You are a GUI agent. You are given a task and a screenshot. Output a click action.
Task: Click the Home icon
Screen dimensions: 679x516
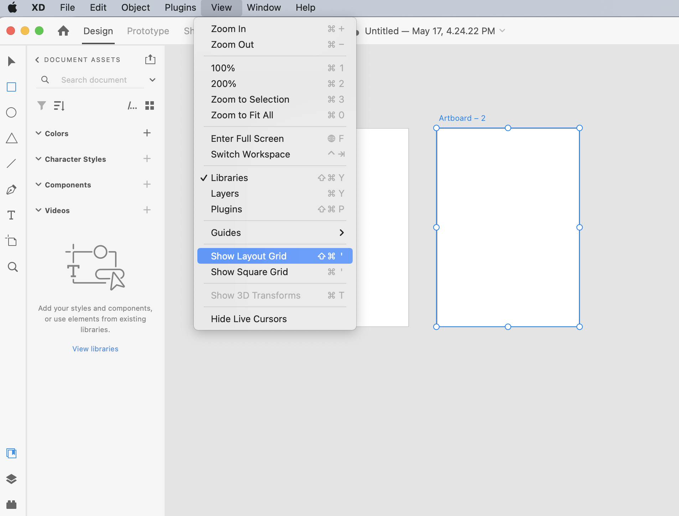[63, 31]
